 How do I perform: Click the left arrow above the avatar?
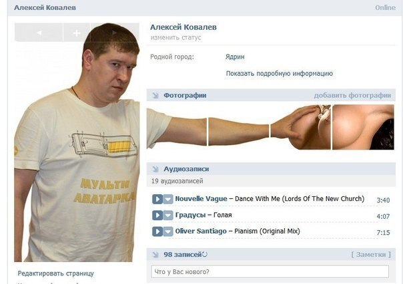click(39, 33)
